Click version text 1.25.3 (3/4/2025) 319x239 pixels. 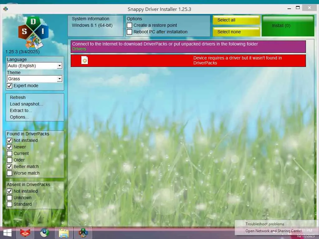(22, 52)
